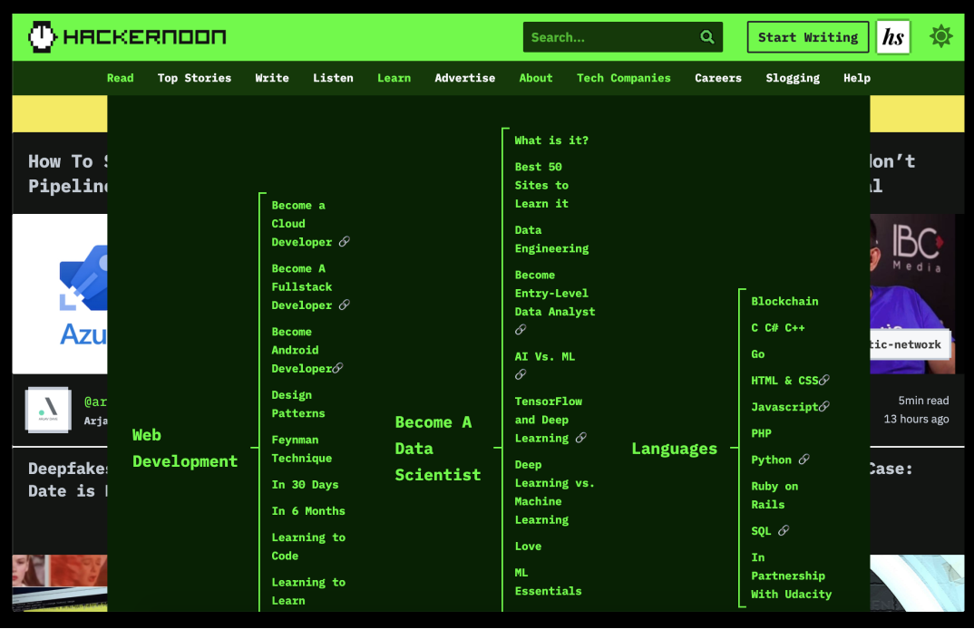Select Careers in the navigation bar
Screen dimensions: 974x629
point(717,78)
